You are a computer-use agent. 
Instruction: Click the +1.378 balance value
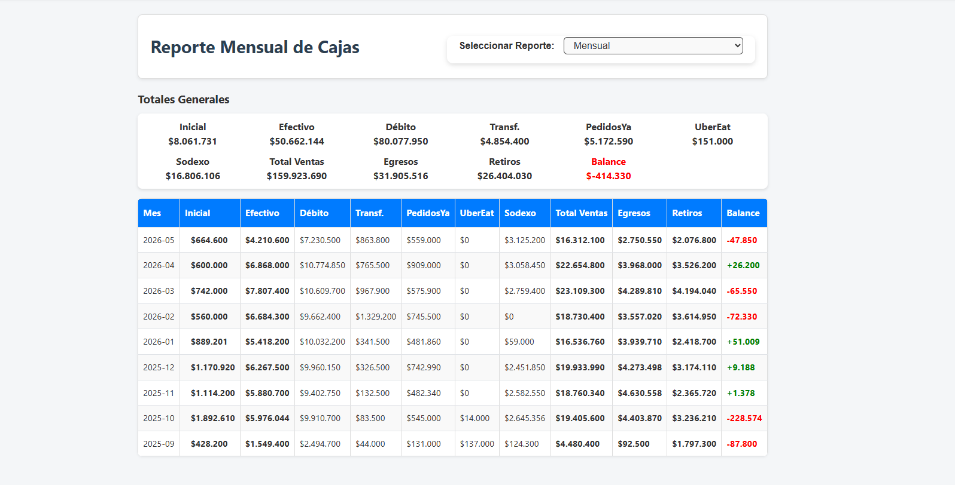coord(741,393)
